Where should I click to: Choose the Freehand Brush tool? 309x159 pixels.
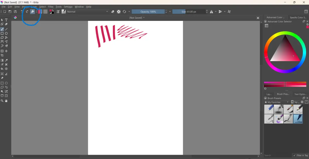(x=2, y=29)
